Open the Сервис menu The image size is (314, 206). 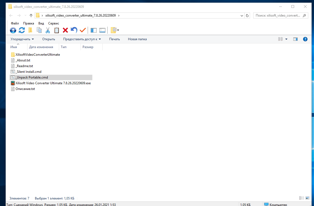pyautogui.click(x=53, y=23)
